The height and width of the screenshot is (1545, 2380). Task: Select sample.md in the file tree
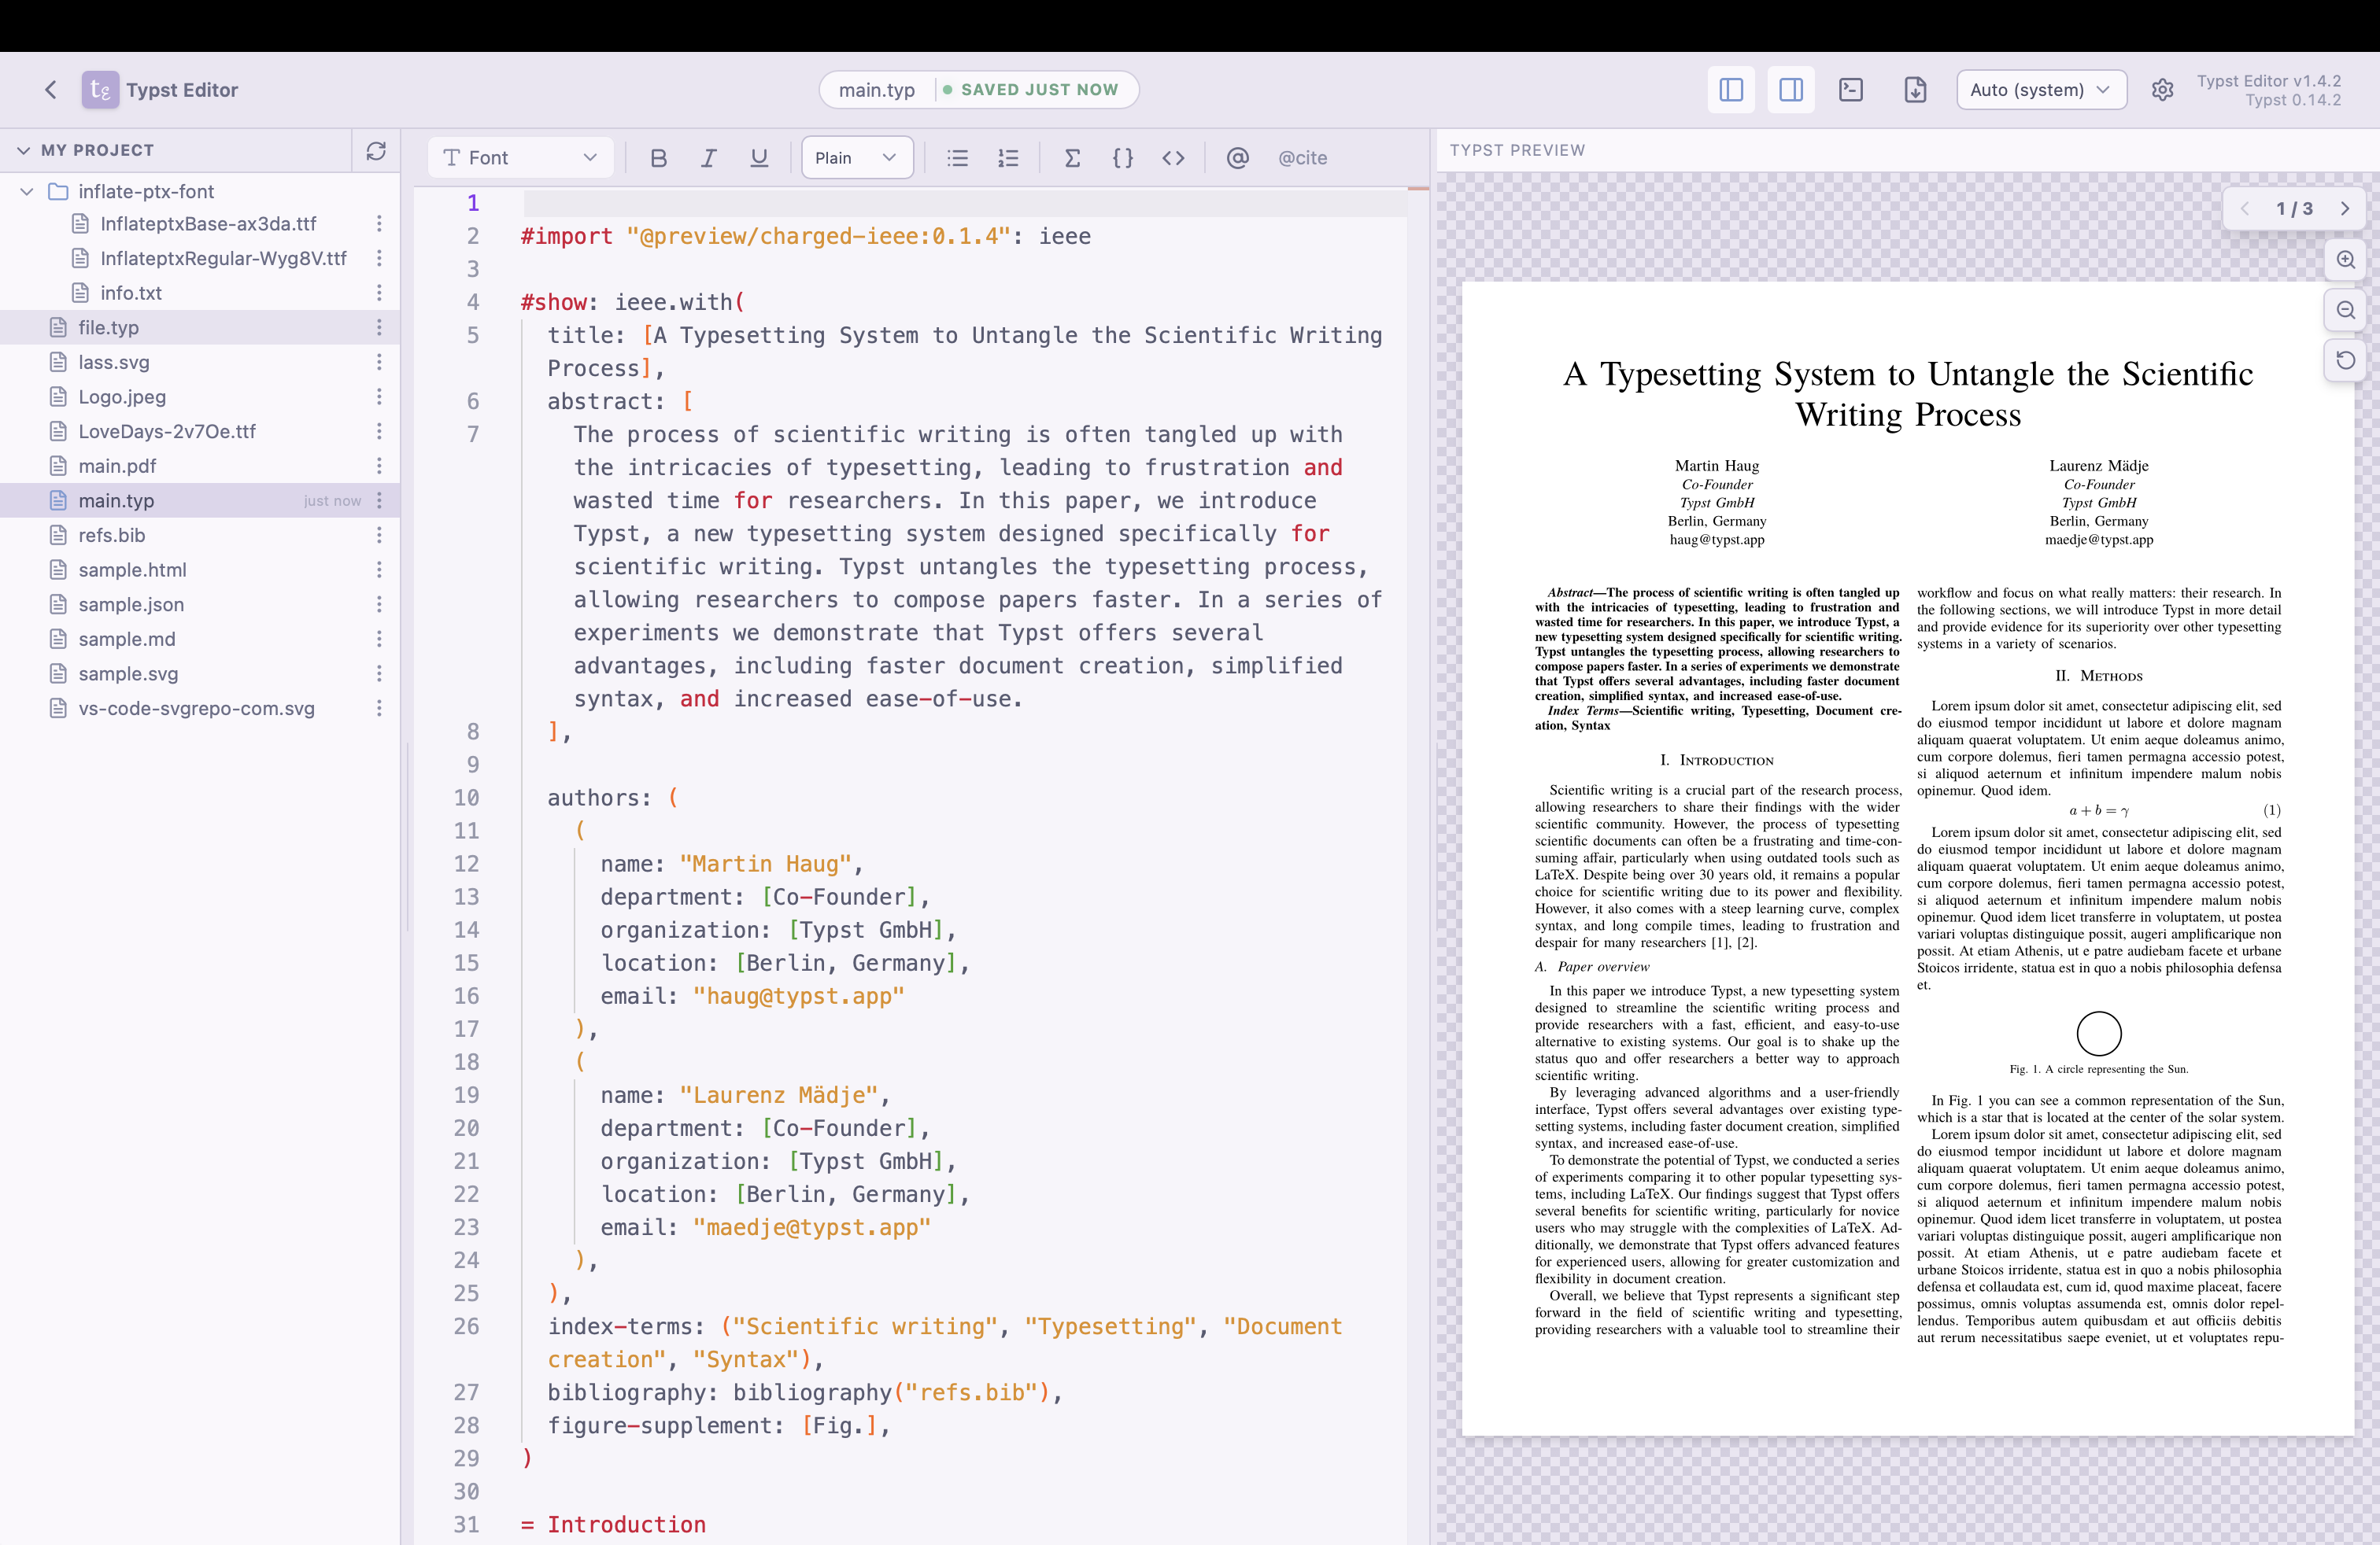[x=127, y=639]
